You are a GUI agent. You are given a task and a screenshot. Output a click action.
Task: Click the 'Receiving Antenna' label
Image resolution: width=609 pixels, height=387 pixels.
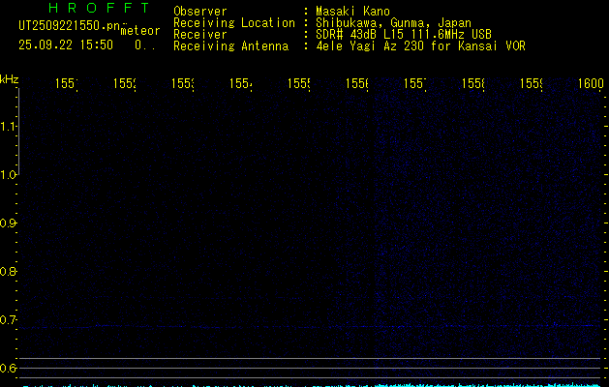coord(231,45)
